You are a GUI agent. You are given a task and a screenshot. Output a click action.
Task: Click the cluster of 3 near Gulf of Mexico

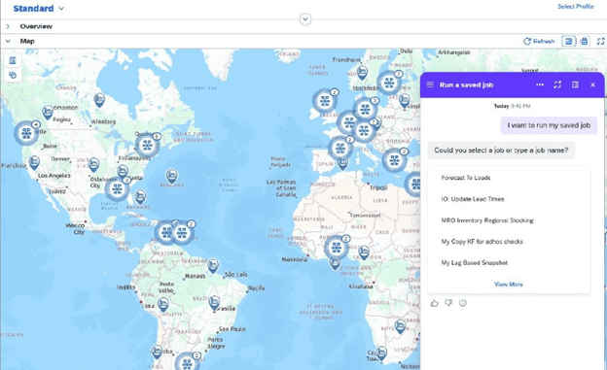point(117,188)
